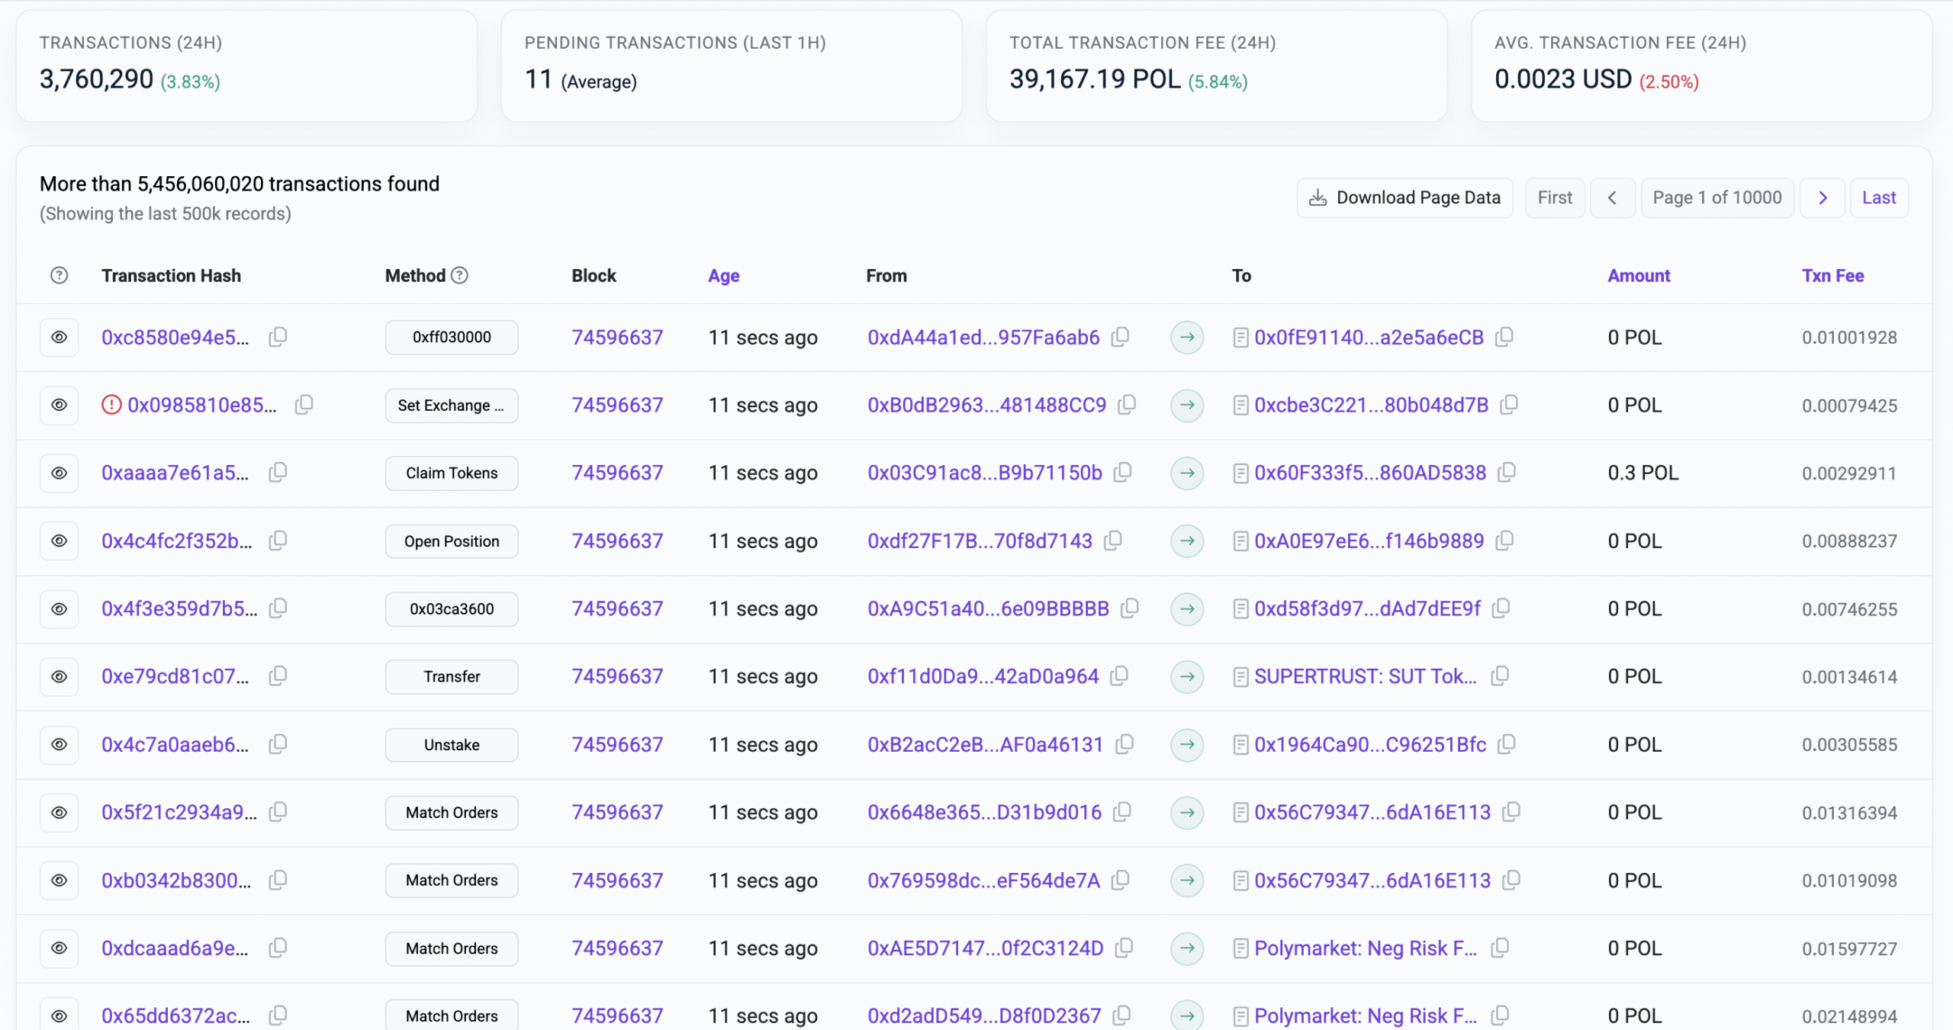Copy transaction hash 0xc8580e94e5
The width and height of the screenshot is (1953, 1030).
(278, 336)
